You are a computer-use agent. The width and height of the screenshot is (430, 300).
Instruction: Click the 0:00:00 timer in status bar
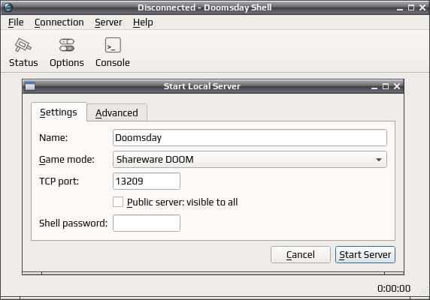coord(394,288)
